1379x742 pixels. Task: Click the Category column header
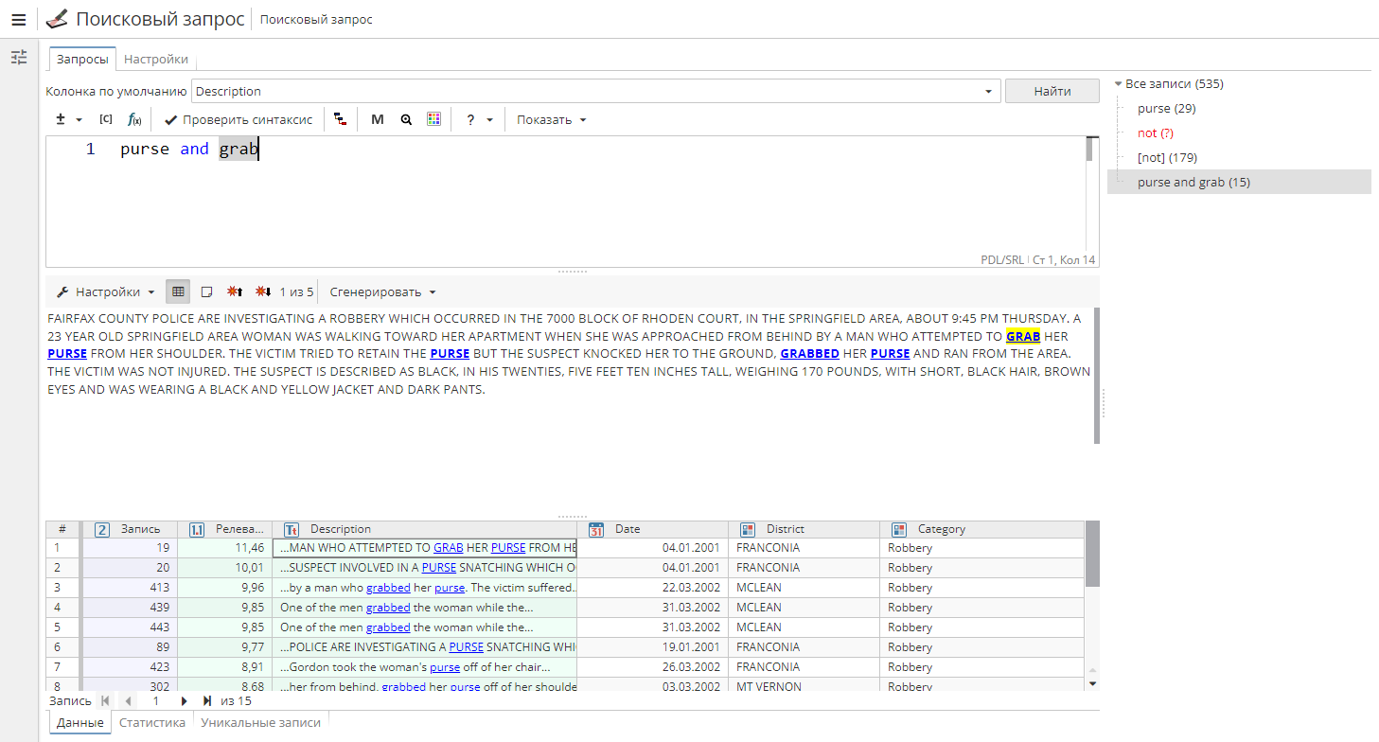pyautogui.click(x=982, y=529)
